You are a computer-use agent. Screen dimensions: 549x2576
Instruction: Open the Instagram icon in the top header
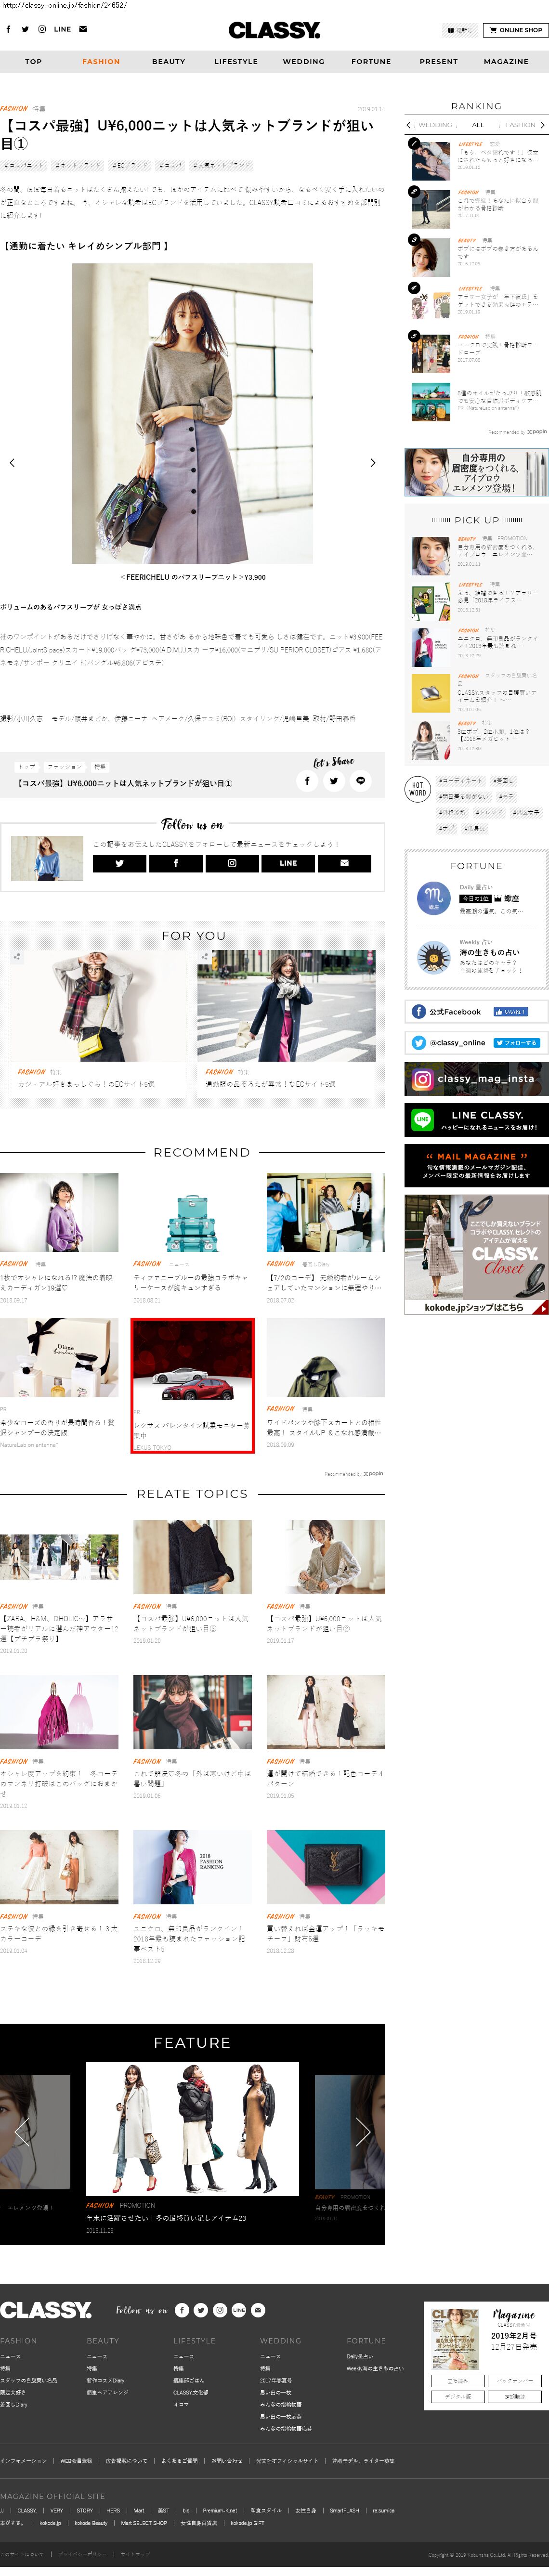coord(42,30)
